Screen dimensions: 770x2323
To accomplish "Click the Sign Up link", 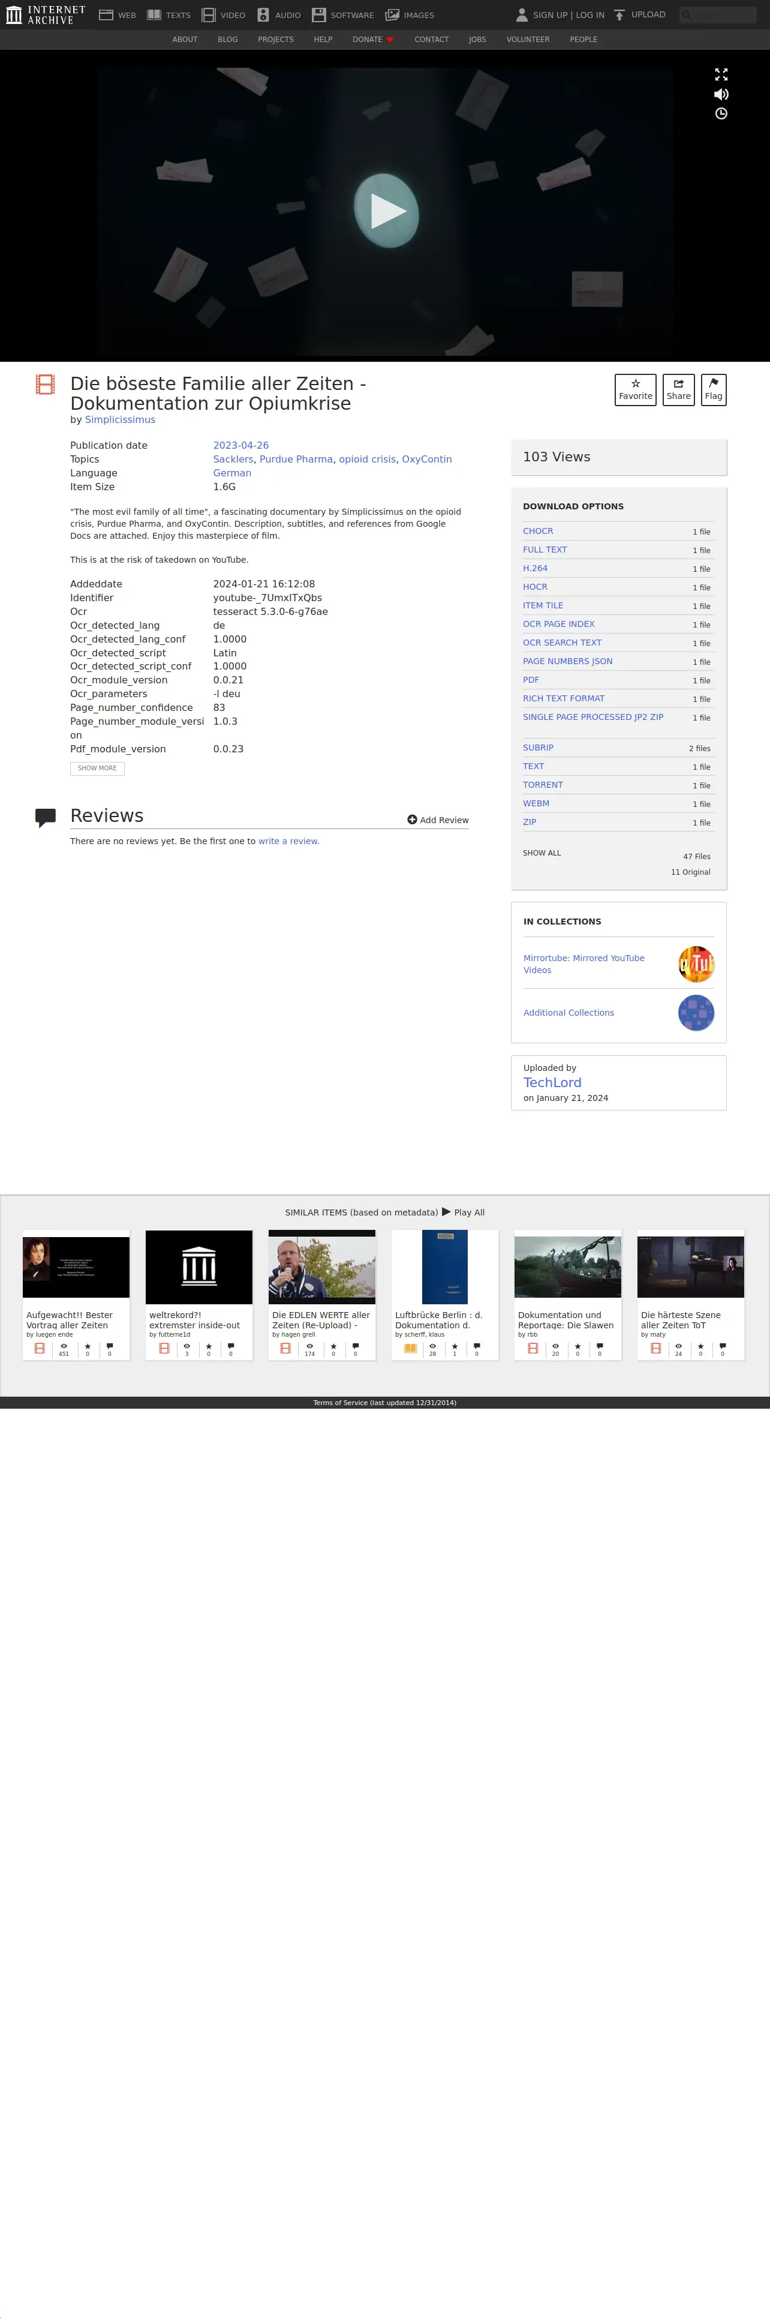I will [550, 16].
